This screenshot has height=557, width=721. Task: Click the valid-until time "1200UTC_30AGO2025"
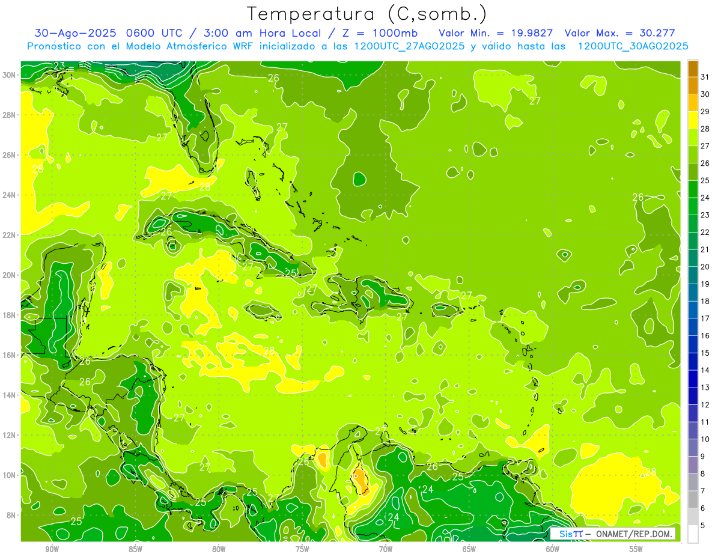tap(633, 46)
